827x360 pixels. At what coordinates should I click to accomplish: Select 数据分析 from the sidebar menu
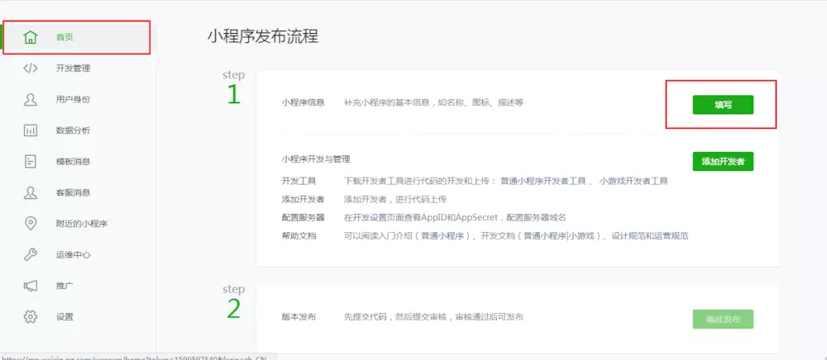coord(73,130)
